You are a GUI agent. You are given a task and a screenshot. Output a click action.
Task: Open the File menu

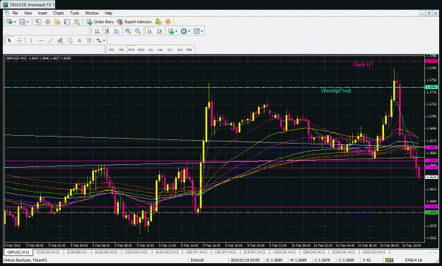(x=15, y=13)
